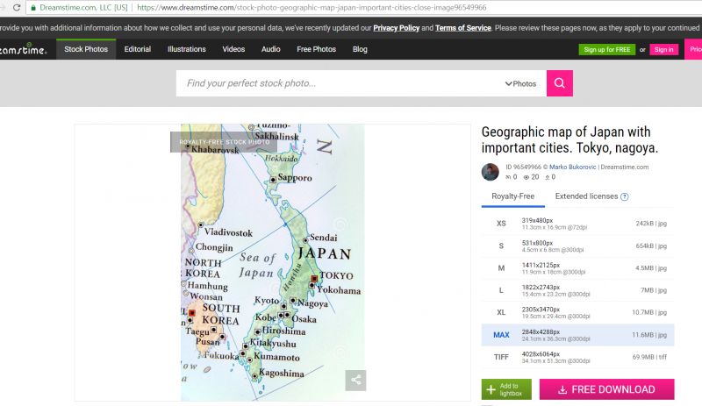Click the green padlock security icon
The image size is (702, 406).
tap(33, 7)
